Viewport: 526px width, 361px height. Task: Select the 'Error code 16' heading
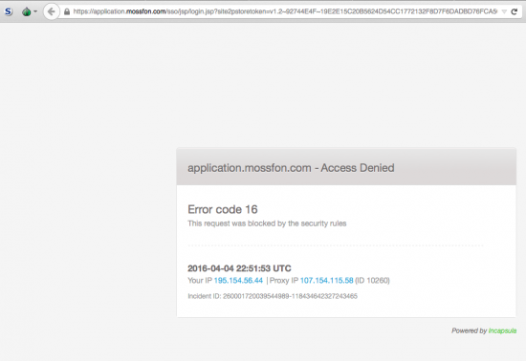click(x=223, y=209)
